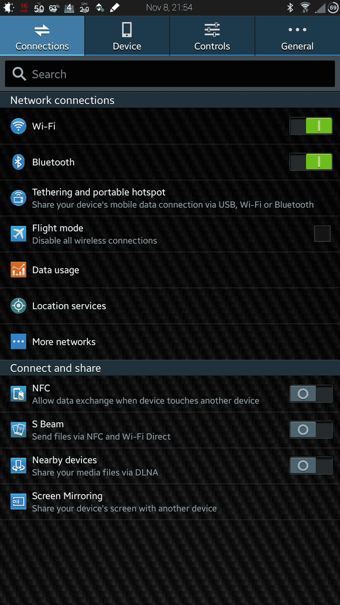
Task: Select the General tab
Action: [297, 36]
